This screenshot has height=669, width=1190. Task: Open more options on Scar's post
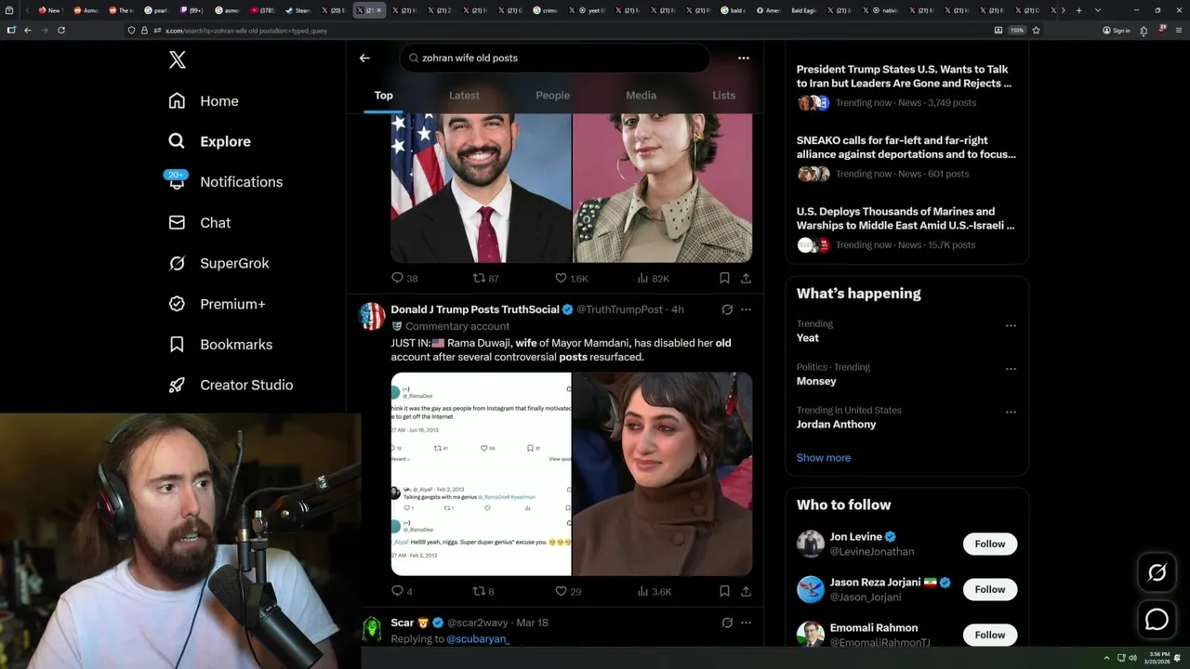click(746, 623)
